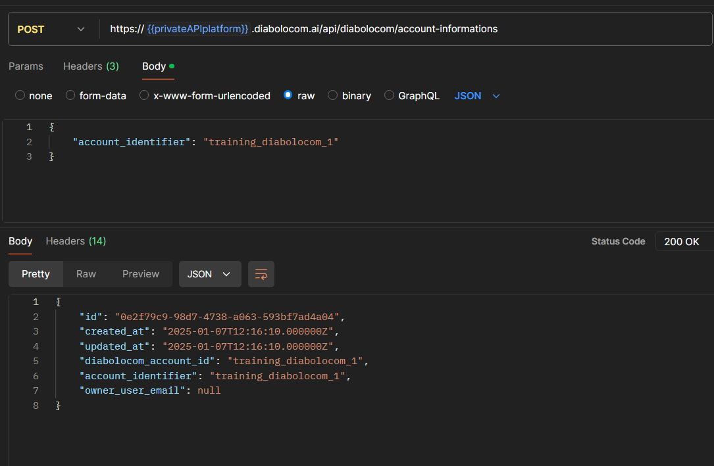
Task: Switch response view to Preview
Action: [141, 274]
